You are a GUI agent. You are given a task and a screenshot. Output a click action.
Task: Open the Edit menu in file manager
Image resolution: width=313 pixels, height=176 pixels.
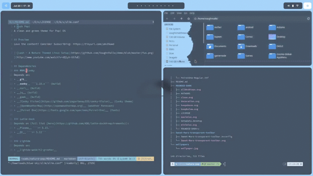pos(172,13)
